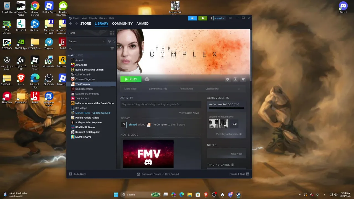Open the Riot Client desktop icon

(7, 98)
